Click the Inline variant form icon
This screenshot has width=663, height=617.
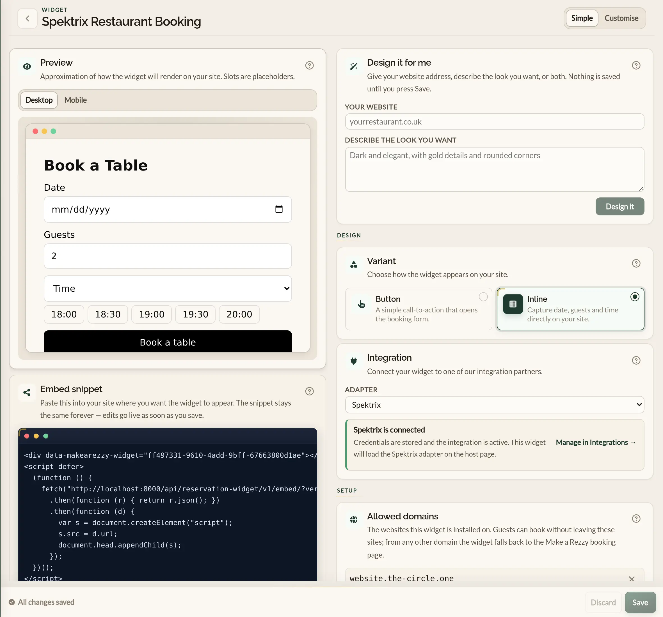513,304
